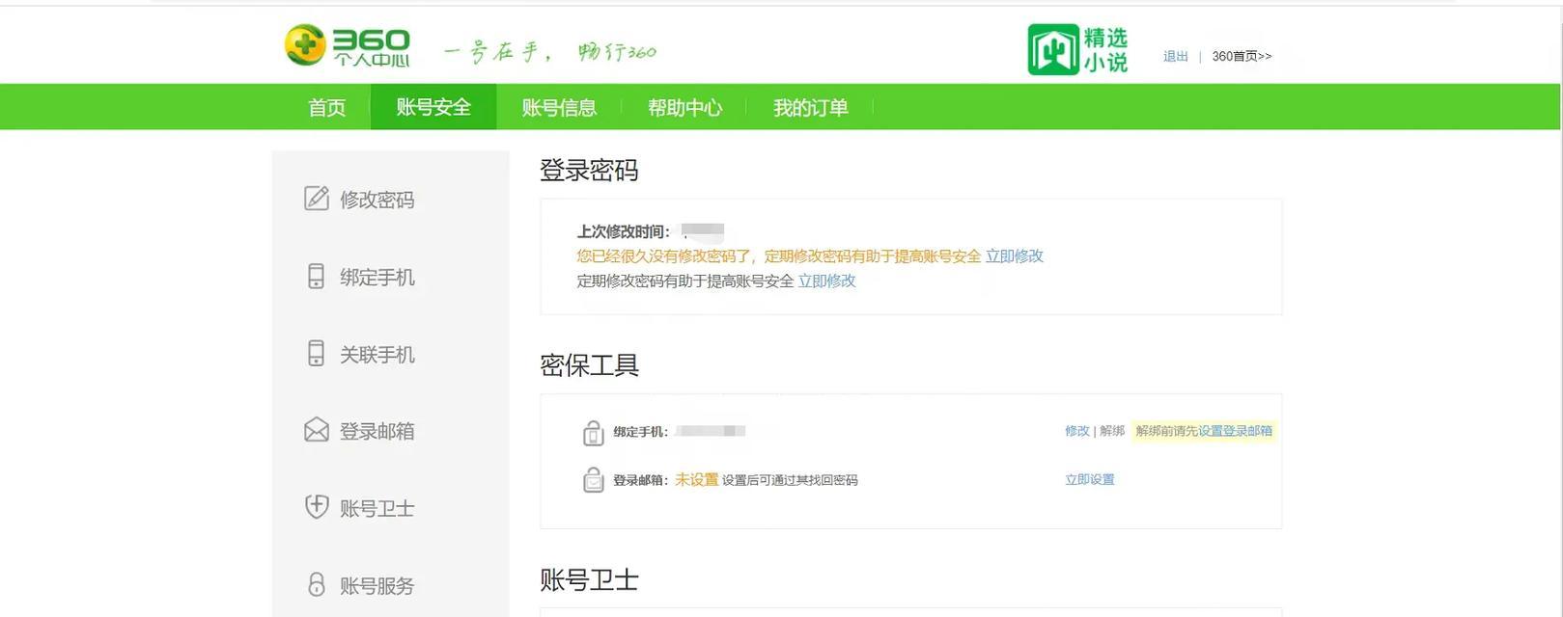
Task: Click the 退出 logout link
Action: click(1175, 56)
